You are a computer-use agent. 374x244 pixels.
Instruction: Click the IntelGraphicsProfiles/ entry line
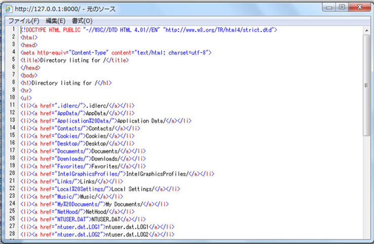pyautogui.click(x=118, y=174)
